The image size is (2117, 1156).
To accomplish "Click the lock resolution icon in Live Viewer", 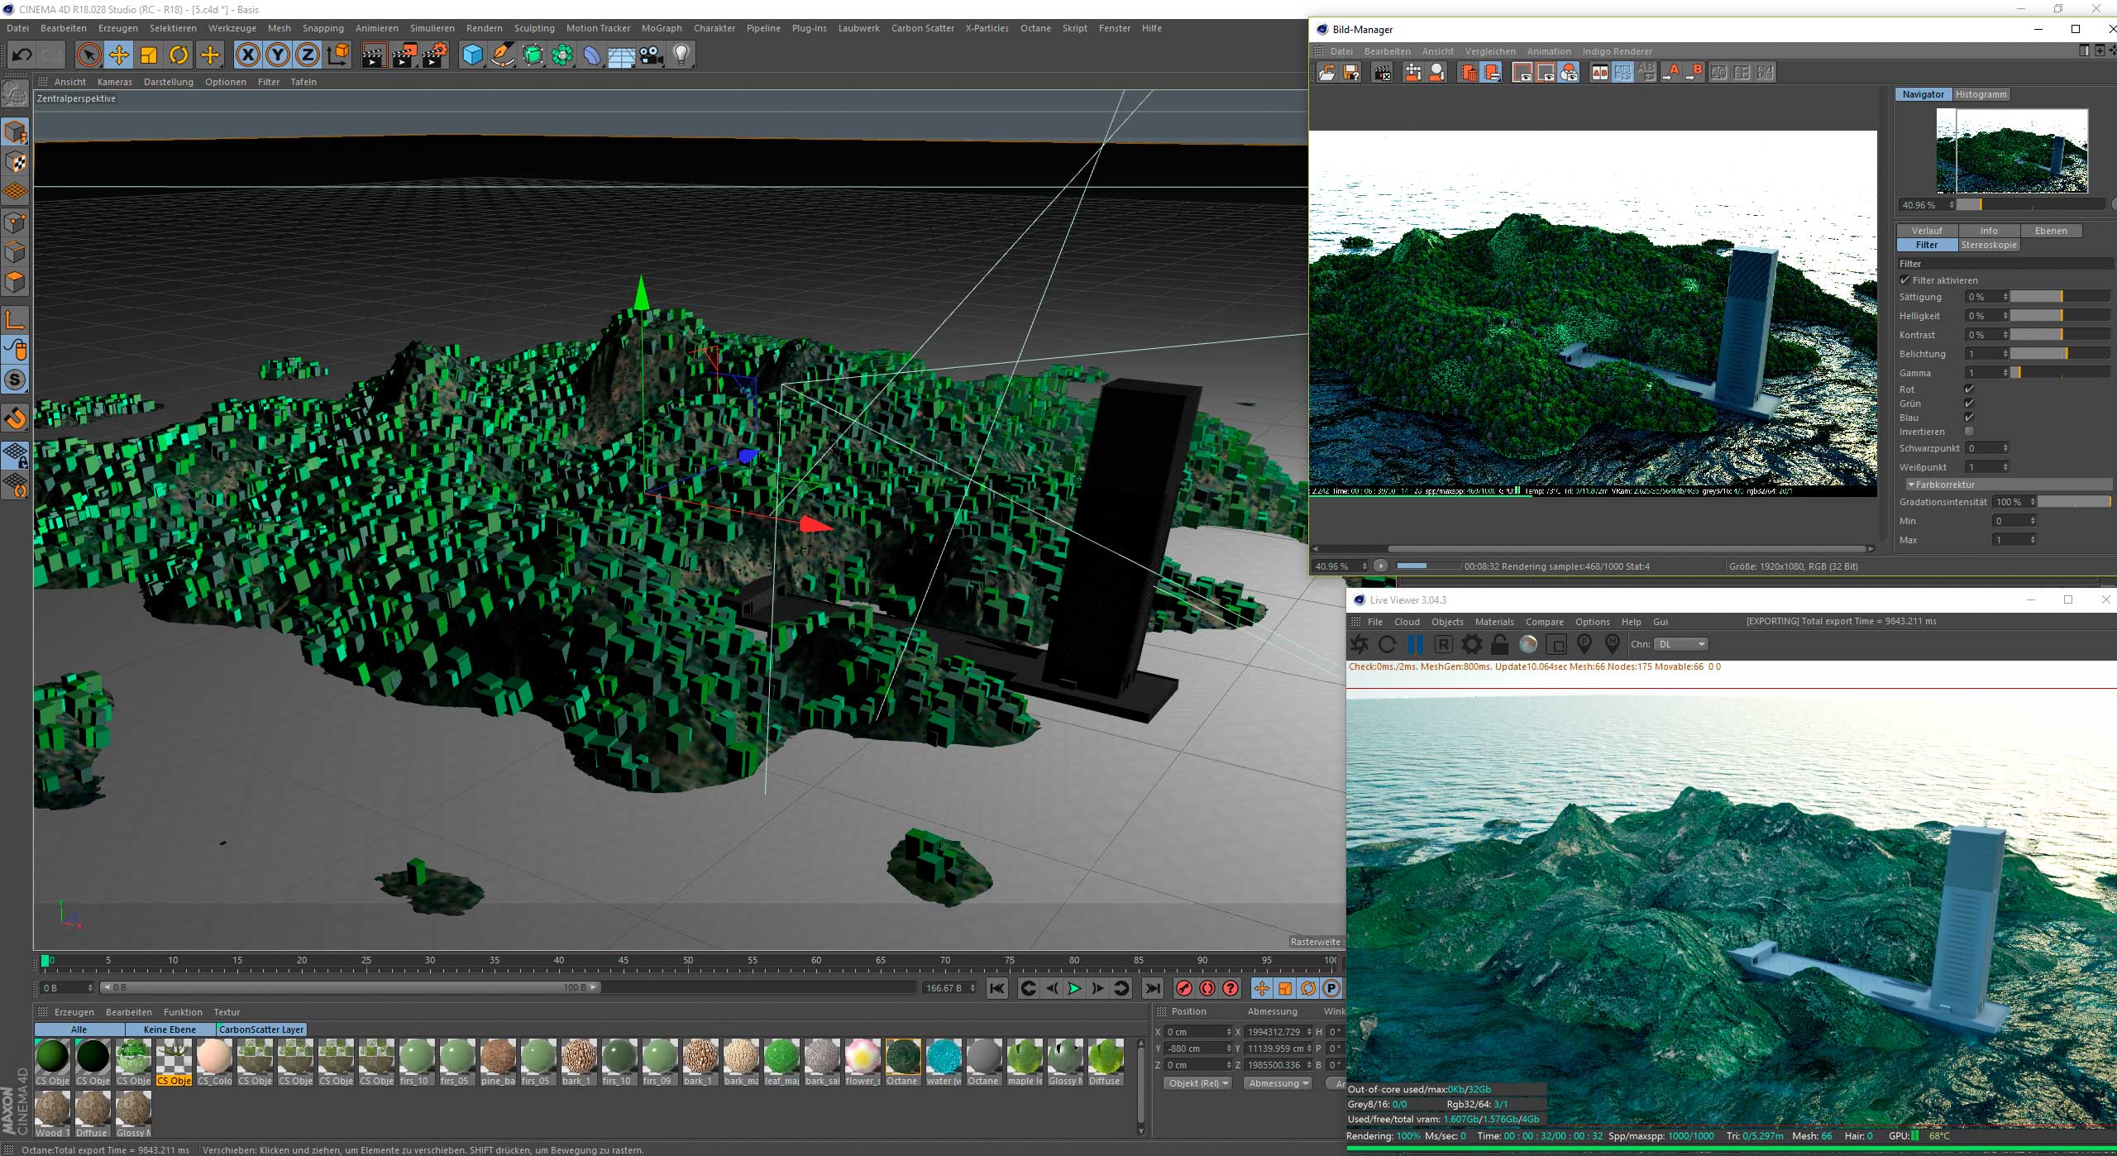I will click(1499, 644).
